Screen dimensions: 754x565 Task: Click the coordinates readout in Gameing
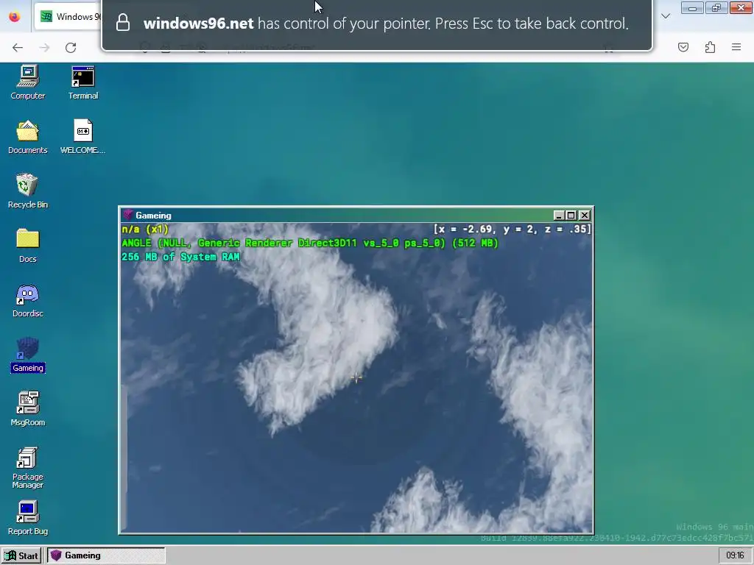pyautogui.click(x=512, y=230)
